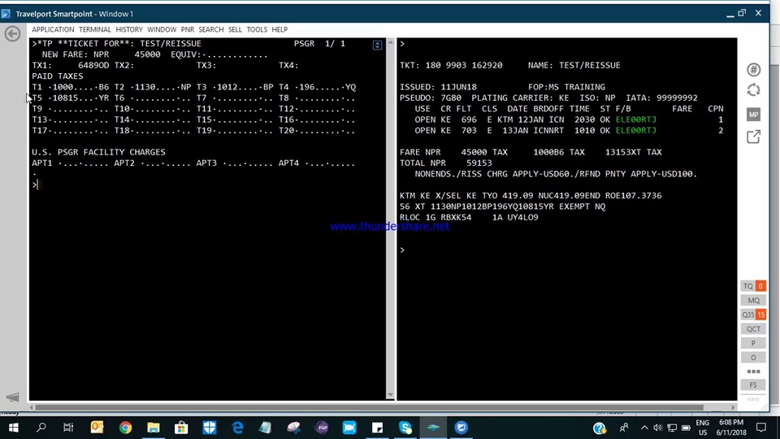Open the hash symbol panel icon
Viewport: 780px width, 439px height.
(x=754, y=70)
